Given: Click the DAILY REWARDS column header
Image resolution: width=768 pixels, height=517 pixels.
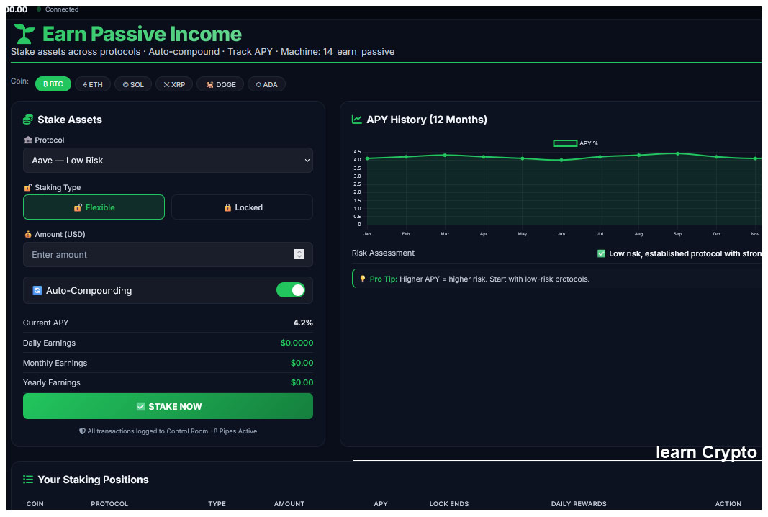Looking at the screenshot, I should (579, 504).
